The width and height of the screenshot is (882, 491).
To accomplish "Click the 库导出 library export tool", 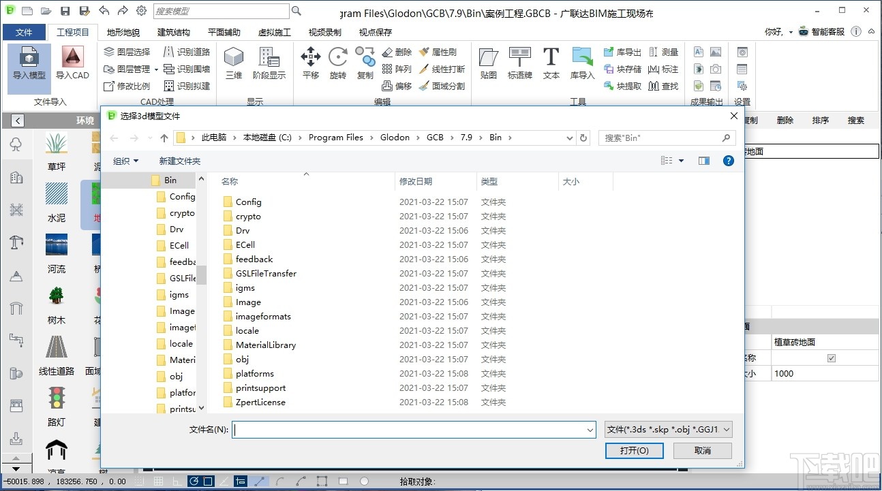I will [622, 52].
